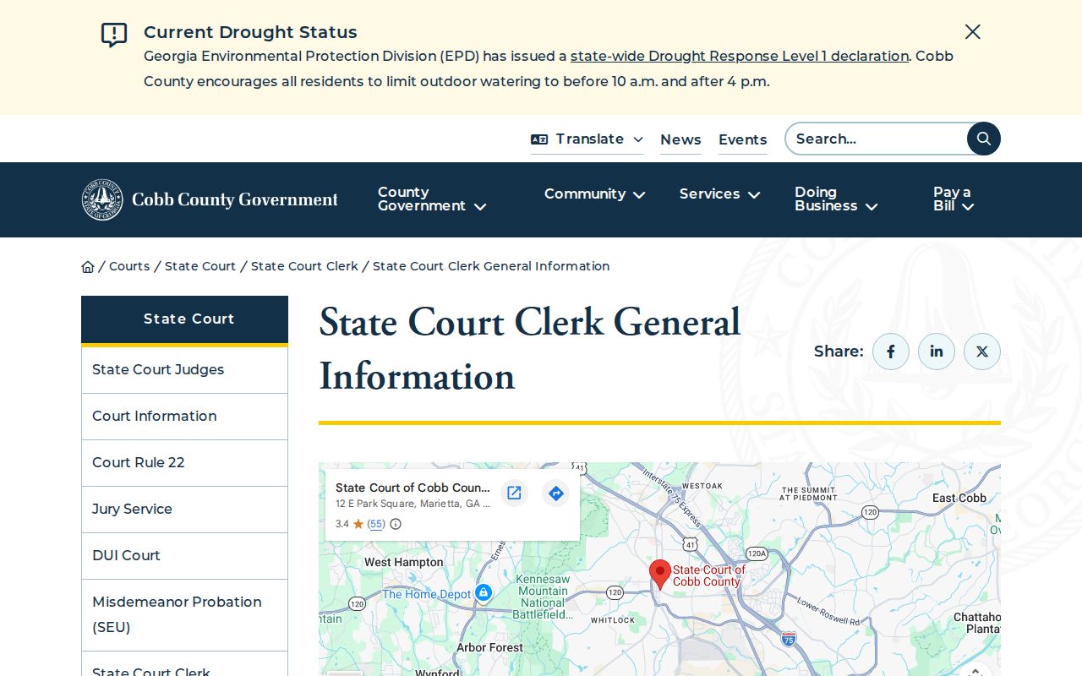Click Kennesaw Mountain Battlefield map label

click(x=543, y=597)
